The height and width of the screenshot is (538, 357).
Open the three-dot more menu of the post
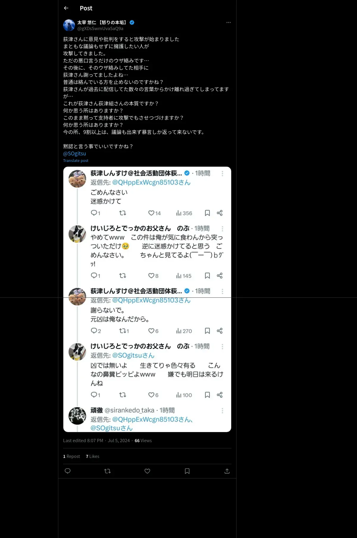click(x=228, y=22)
